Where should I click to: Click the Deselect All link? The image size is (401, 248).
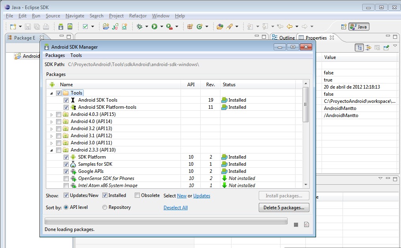pos(175,208)
